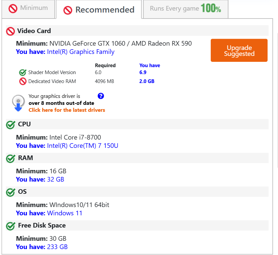Click the green check beside Shader Model Version
Viewport: 278px width, 255px height.
pyautogui.click(x=23, y=72)
